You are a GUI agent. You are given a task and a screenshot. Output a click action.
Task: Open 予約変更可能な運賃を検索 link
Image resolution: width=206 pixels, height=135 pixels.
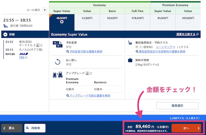tap(86, 52)
